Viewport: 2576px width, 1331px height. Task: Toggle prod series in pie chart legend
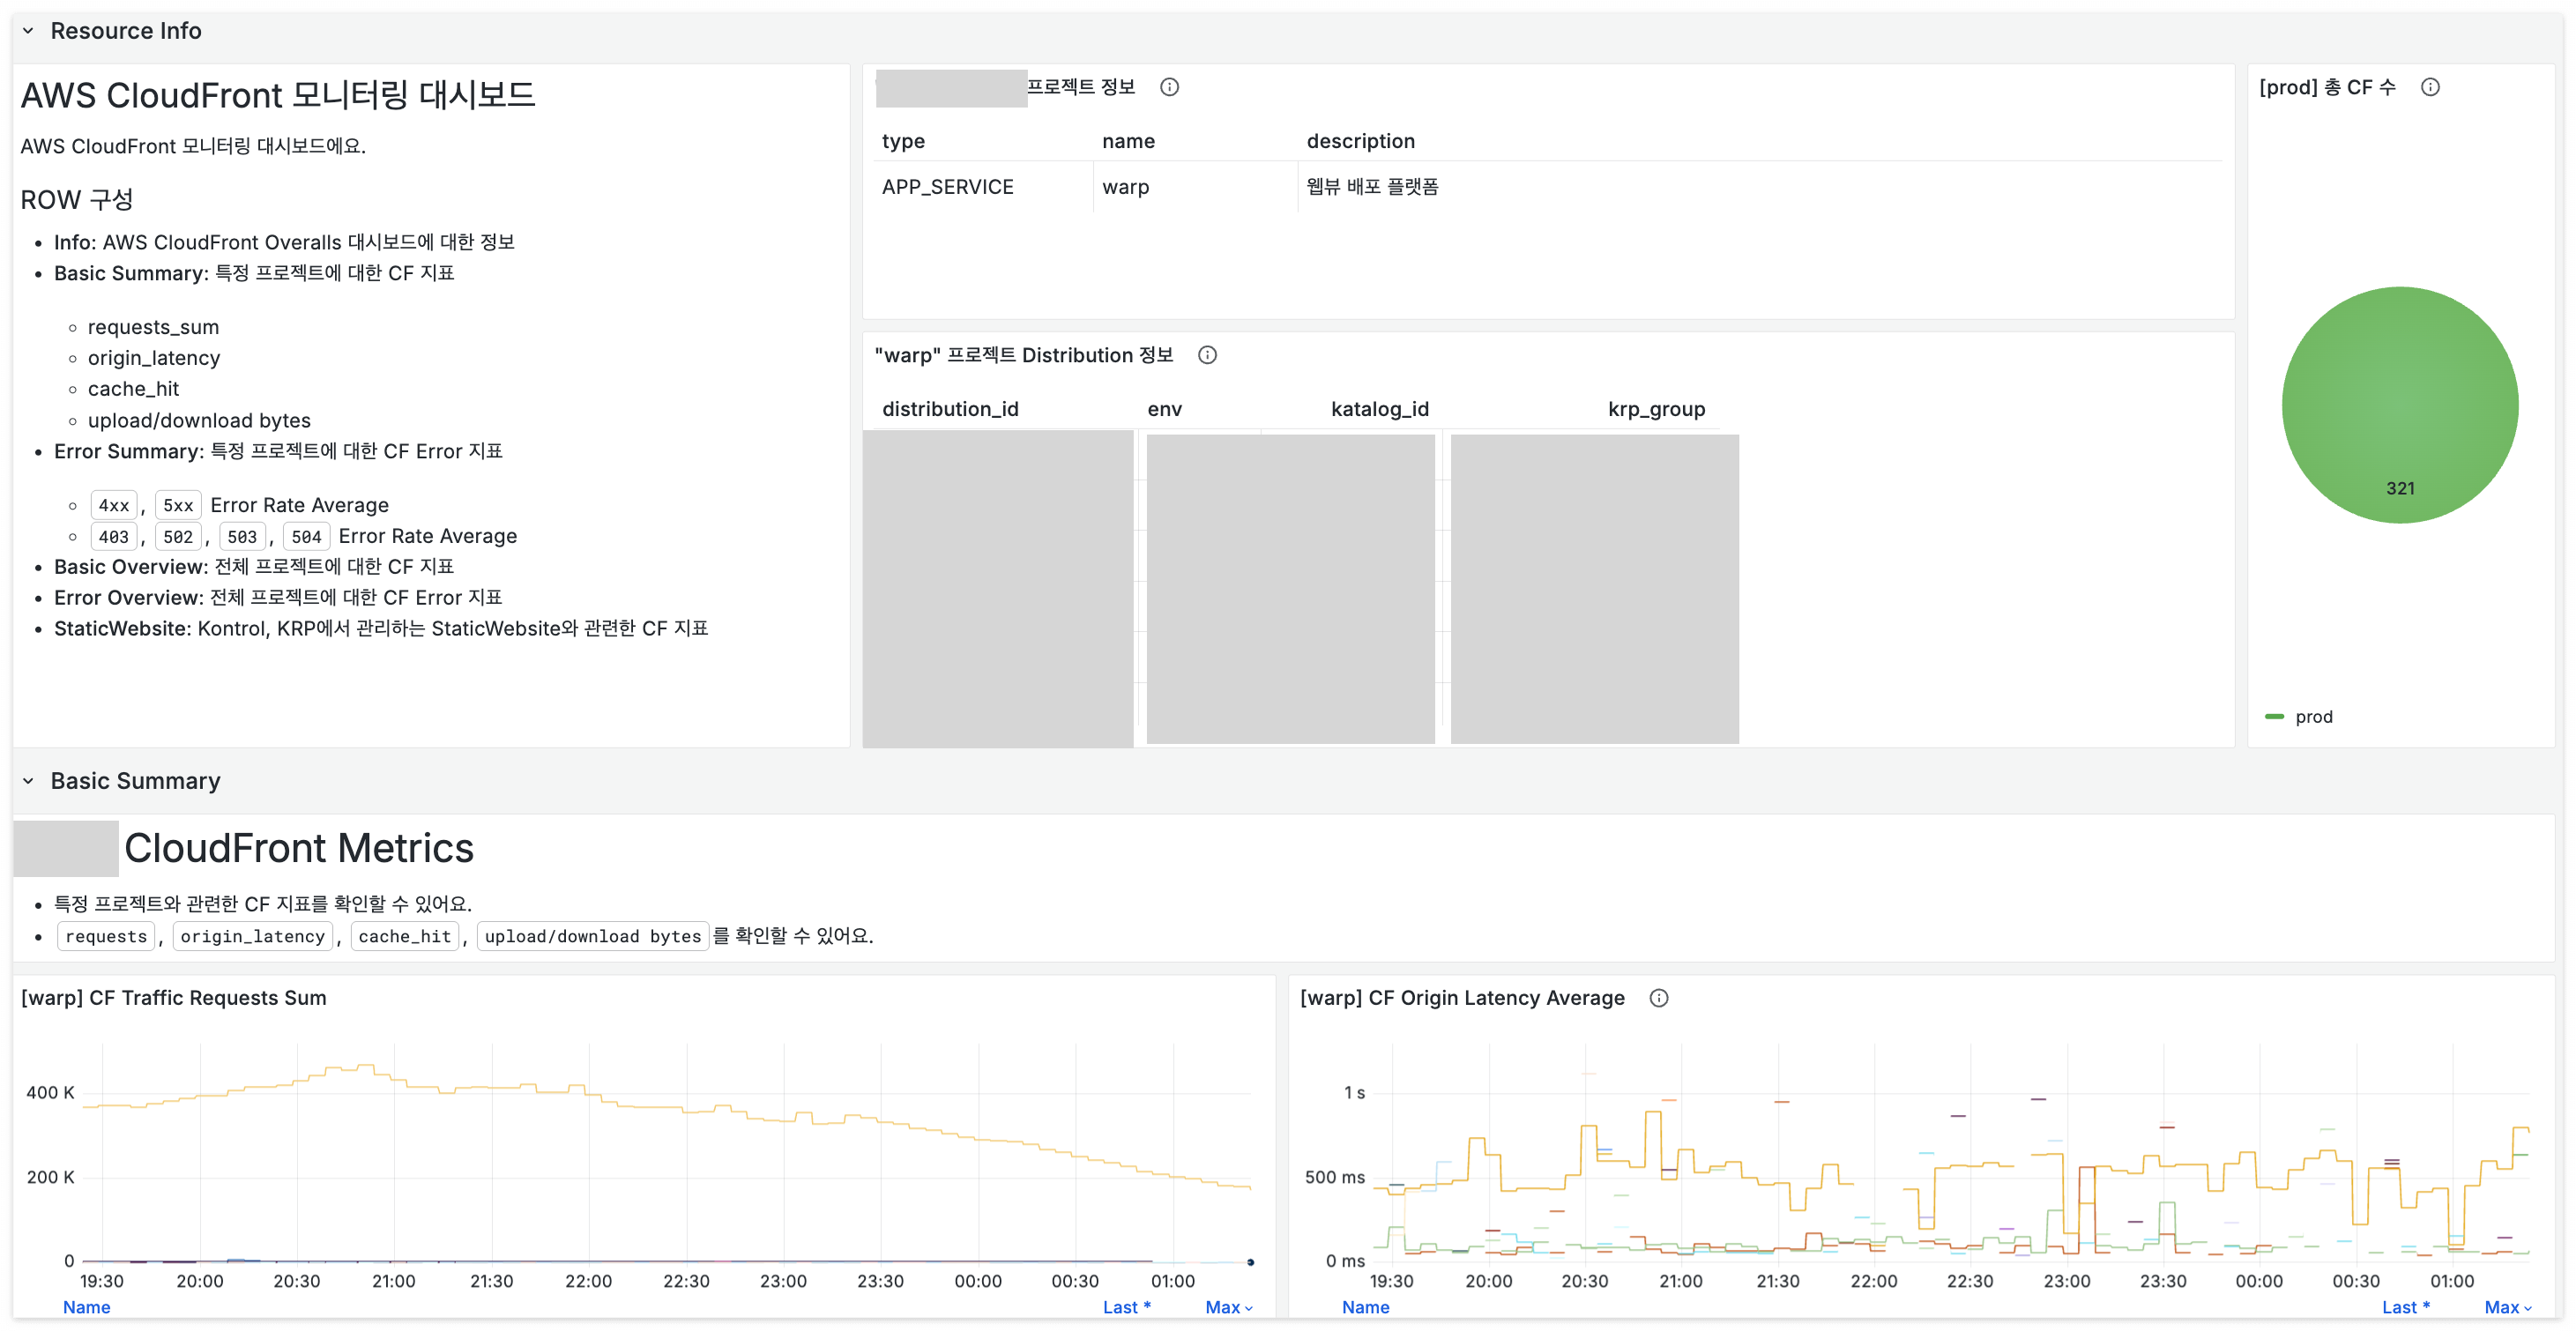2313,717
